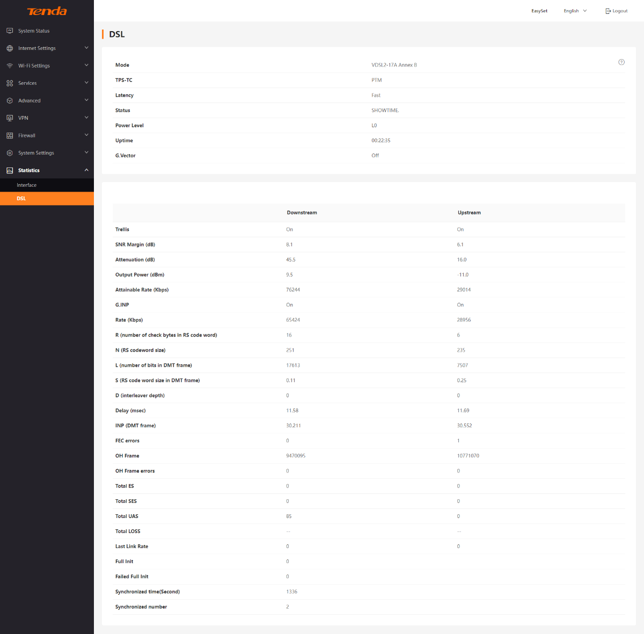The width and height of the screenshot is (644, 634).
Task: Click the Latency Fast value
Action: [376, 96]
